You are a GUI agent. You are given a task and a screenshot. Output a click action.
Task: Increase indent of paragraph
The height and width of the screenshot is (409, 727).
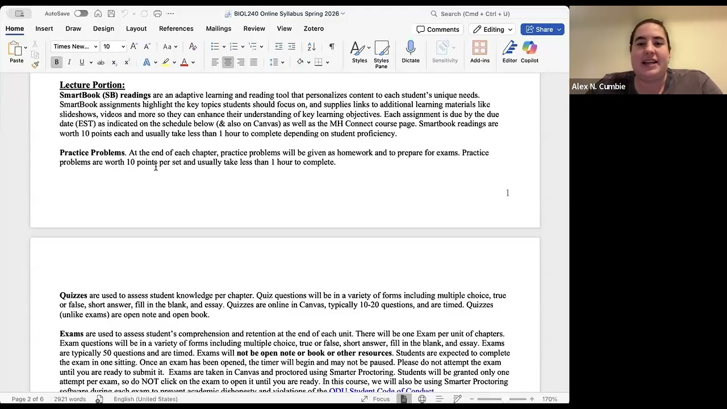(x=291, y=47)
